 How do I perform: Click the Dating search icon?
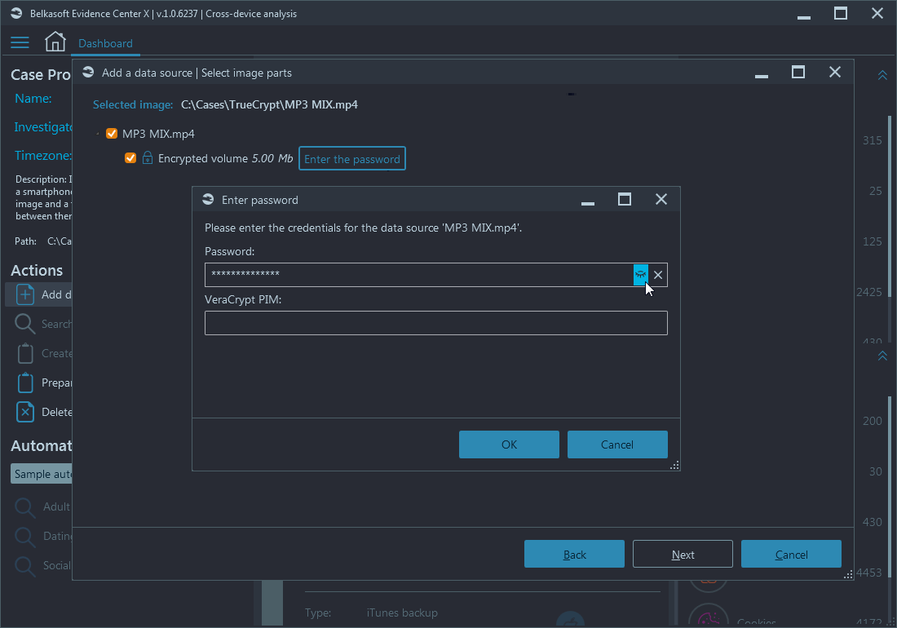(24, 537)
